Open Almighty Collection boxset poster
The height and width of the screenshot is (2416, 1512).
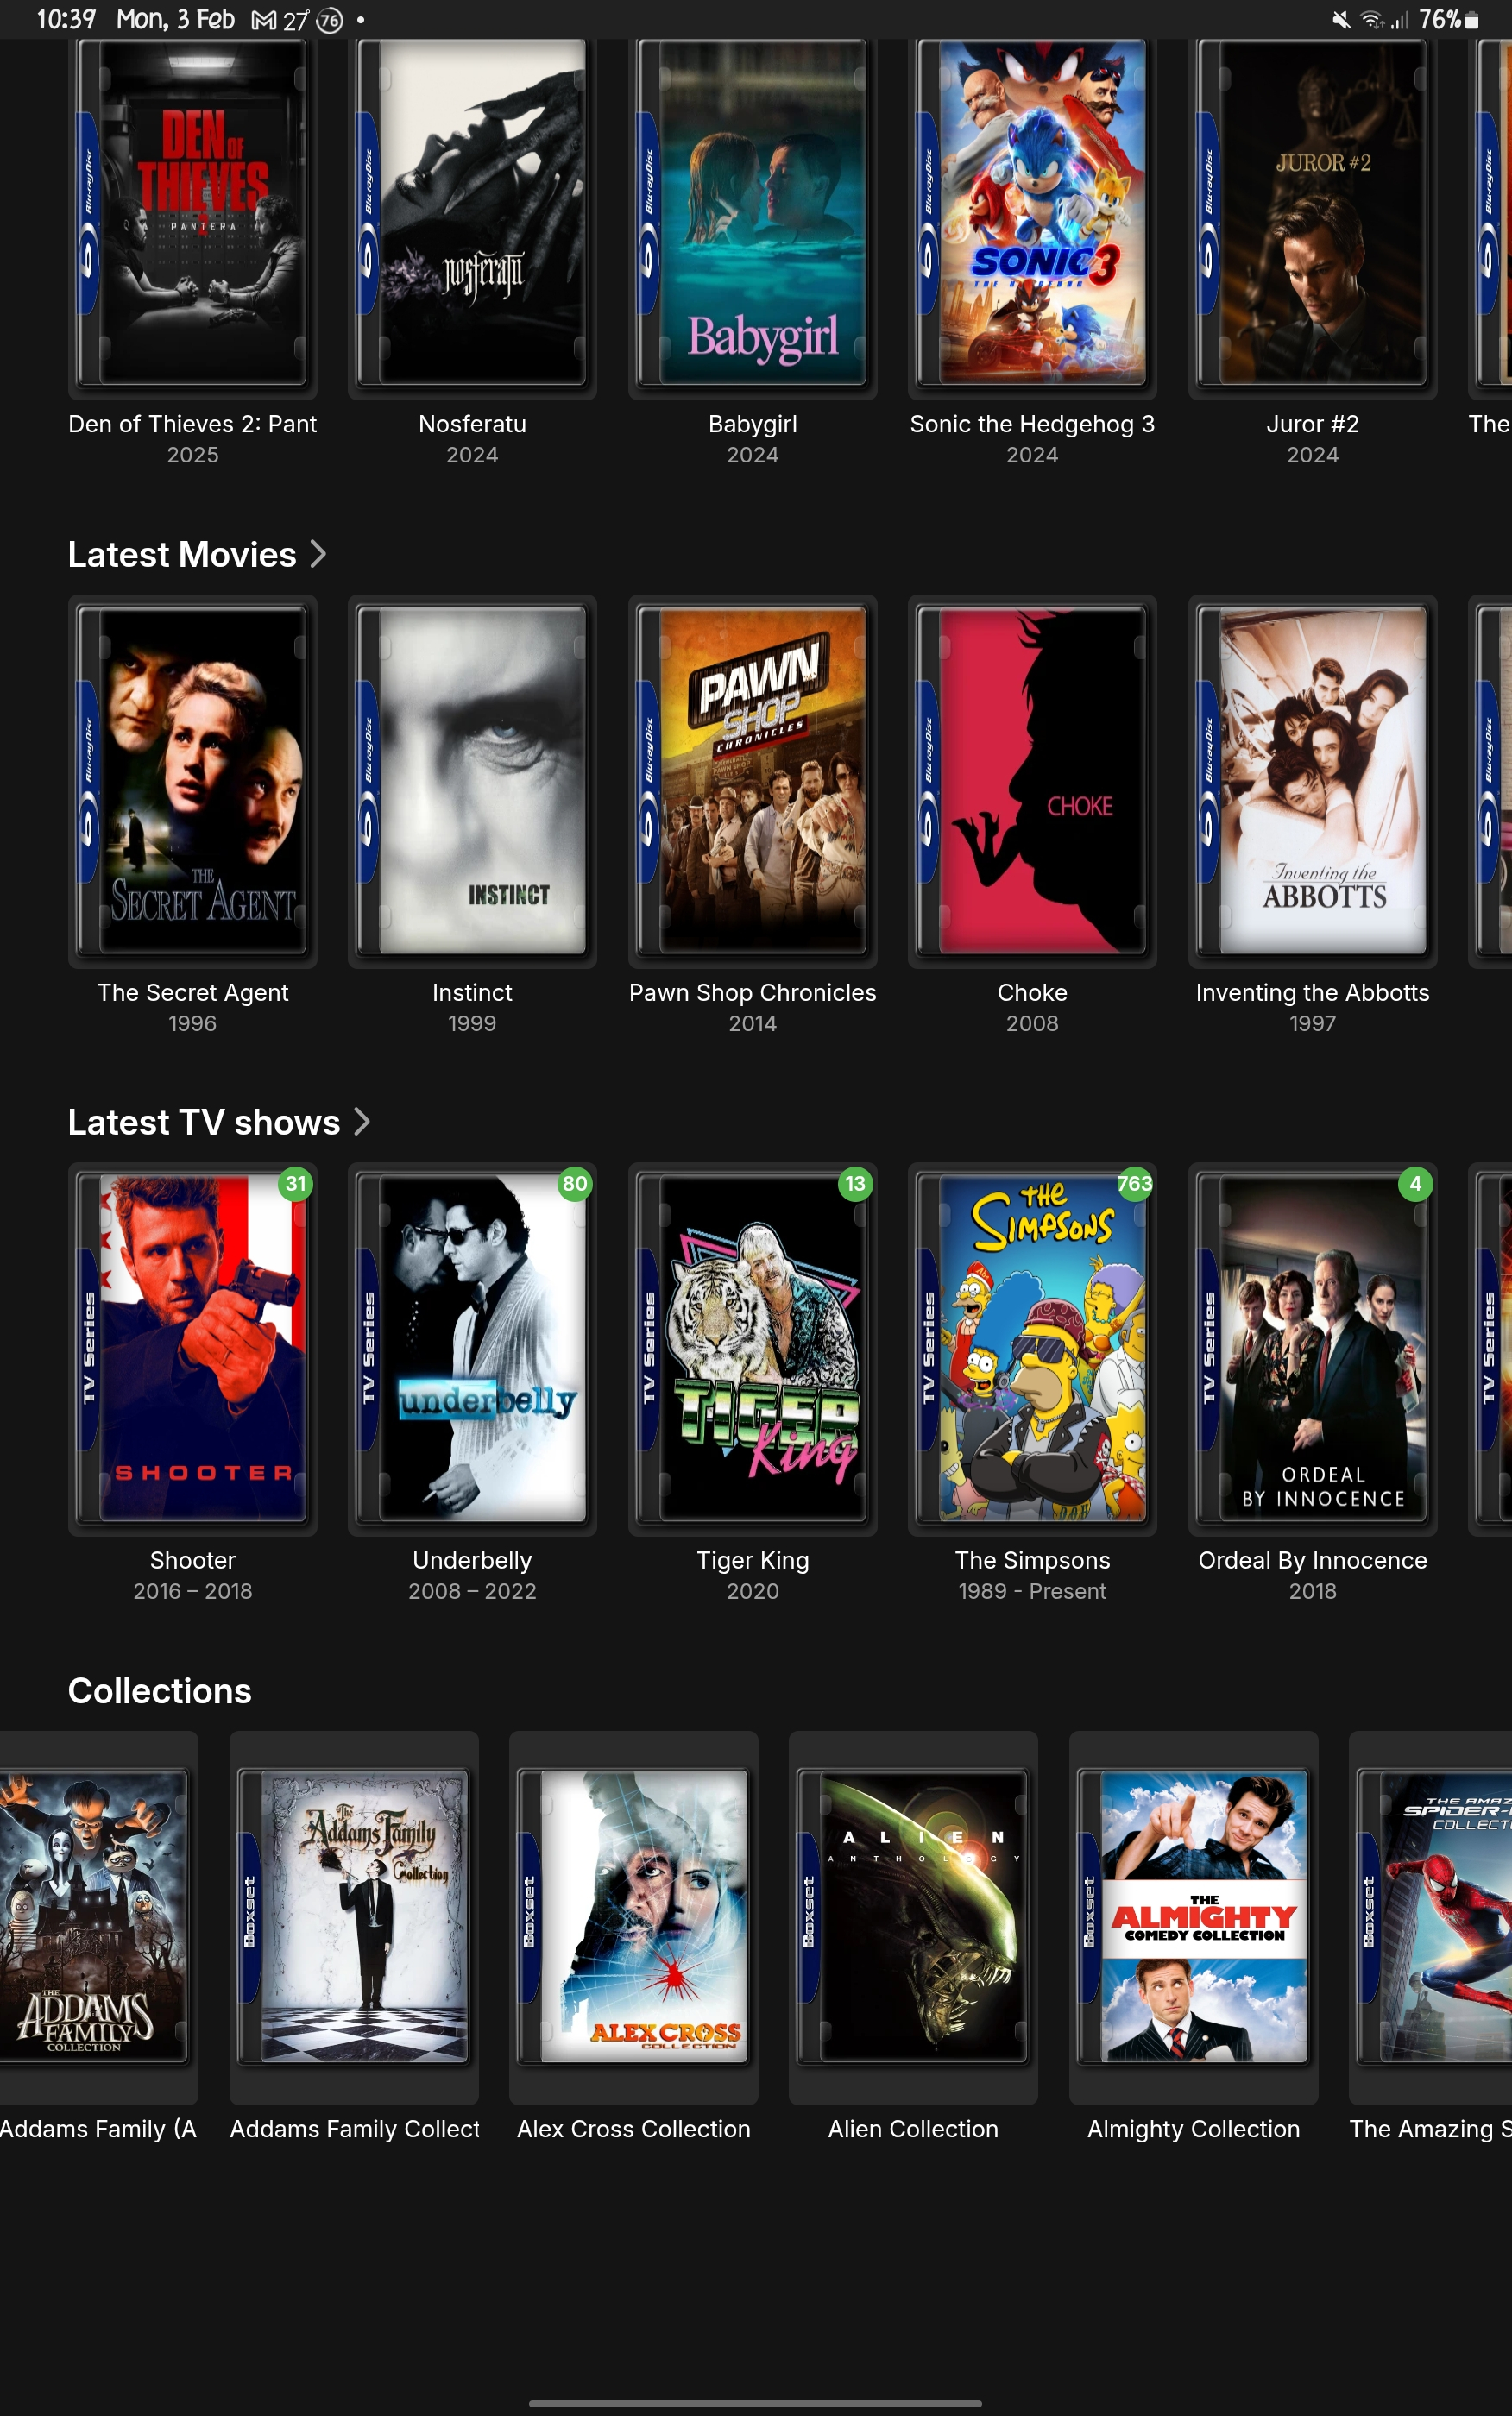[x=1193, y=1917]
